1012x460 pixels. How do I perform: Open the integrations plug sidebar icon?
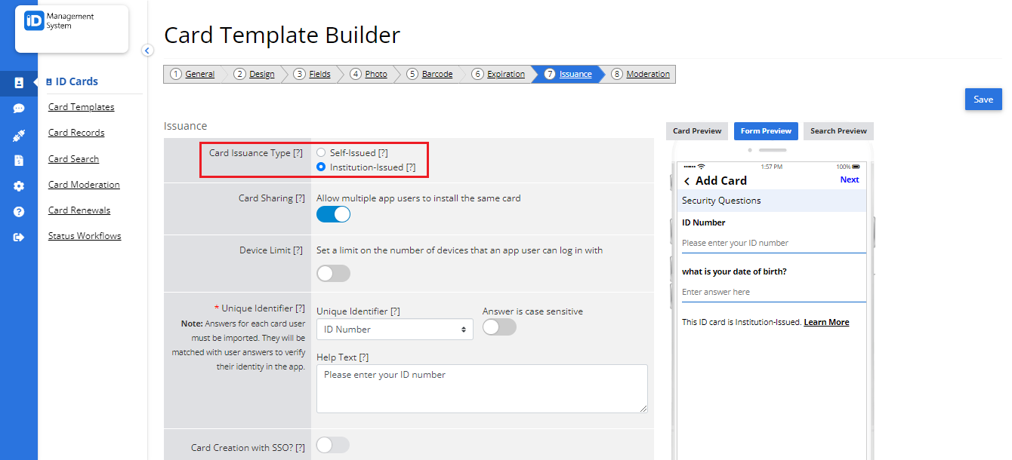(19, 136)
